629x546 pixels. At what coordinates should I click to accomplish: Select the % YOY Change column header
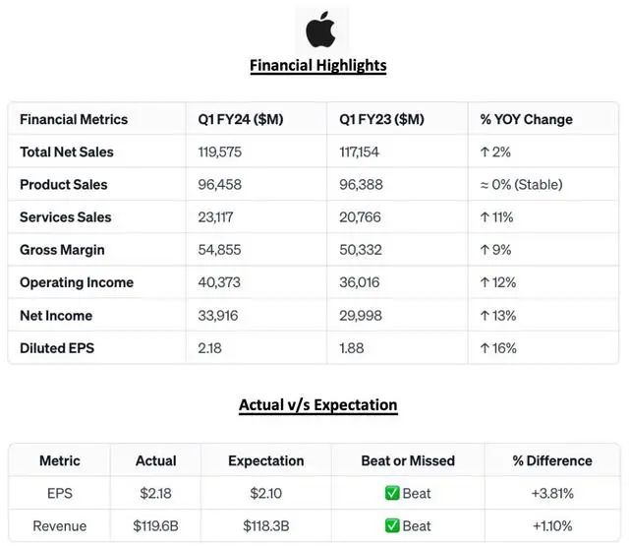(x=526, y=119)
